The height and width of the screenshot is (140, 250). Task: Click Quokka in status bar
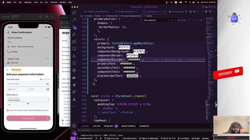pyautogui.click(x=205, y=138)
